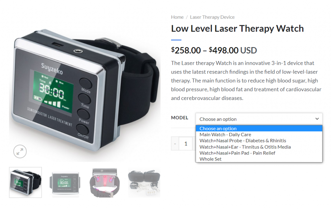This screenshot has height=209, width=331.
Task: Select the first angled watch thumbnail
Action: tap(25, 183)
